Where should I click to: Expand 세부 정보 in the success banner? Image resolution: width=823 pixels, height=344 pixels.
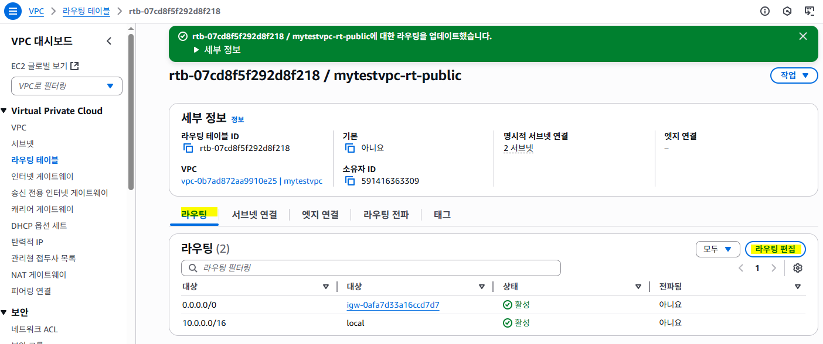click(217, 50)
